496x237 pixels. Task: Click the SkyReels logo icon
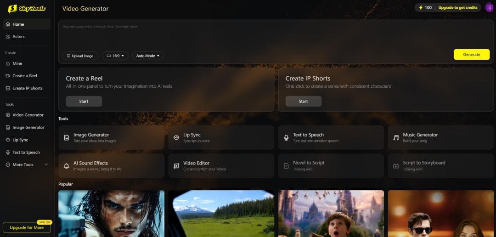pyautogui.click(x=12, y=8)
